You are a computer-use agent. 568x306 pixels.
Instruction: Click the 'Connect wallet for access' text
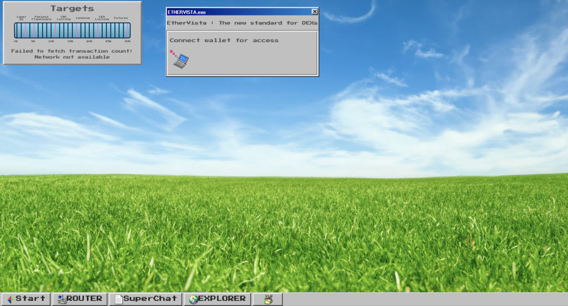(x=224, y=40)
